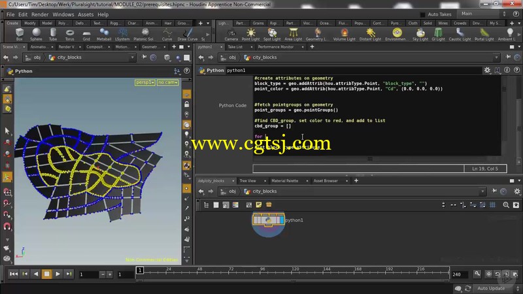Switch to Performance Monitor tab
The image size is (523, 294).
point(275,47)
